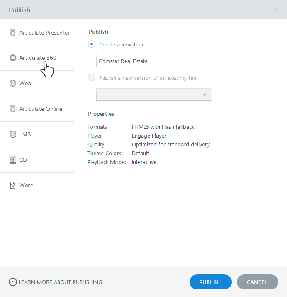
Task: Click the Comstar Real Estate title field
Action: [154, 61]
